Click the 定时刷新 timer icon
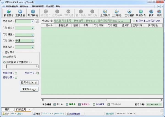This screenshot has height=117, width=165. 129,12
